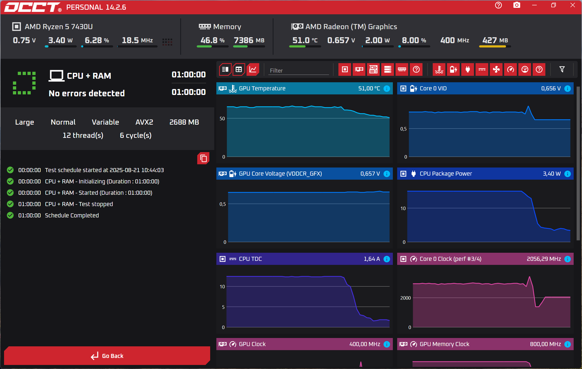Viewport: 582px width, 369px height.
Task: Open help from title bar
Action: point(498,5)
